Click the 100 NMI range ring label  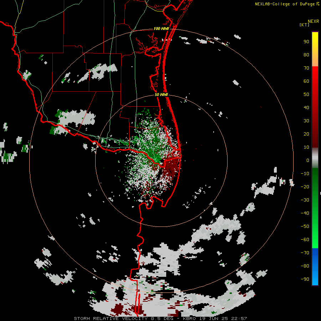[x=161, y=29]
